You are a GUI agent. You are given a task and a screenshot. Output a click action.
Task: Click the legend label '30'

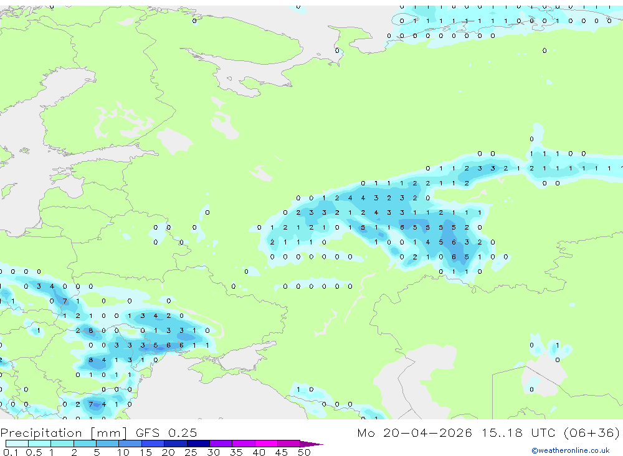pyautogui.click(x=214, y=452)
